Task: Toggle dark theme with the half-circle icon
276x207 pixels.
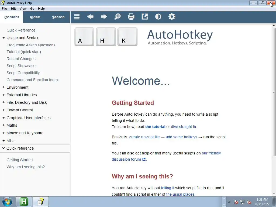Action: point(158,17)
